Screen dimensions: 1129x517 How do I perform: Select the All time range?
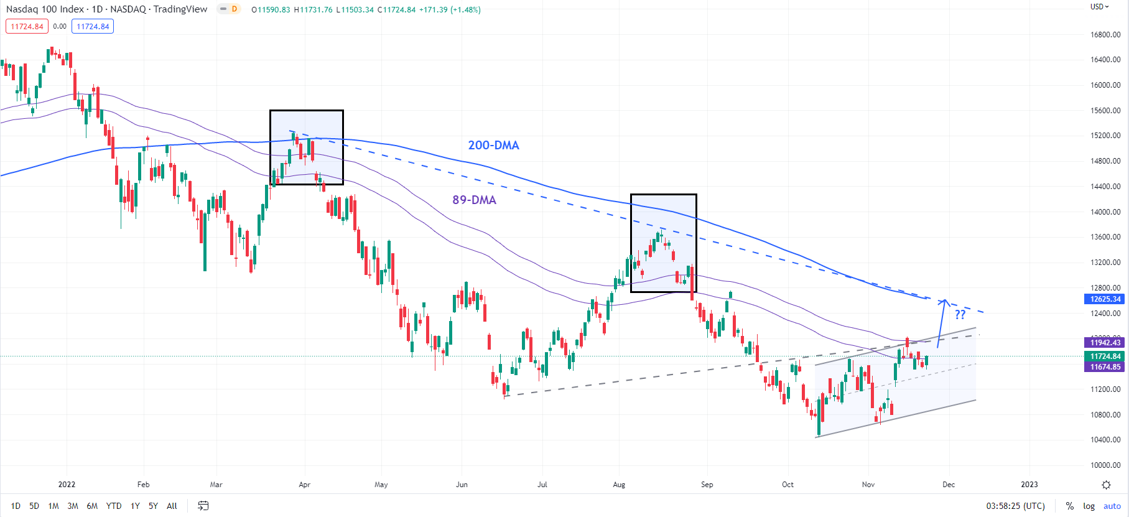(x=172, y=506)
